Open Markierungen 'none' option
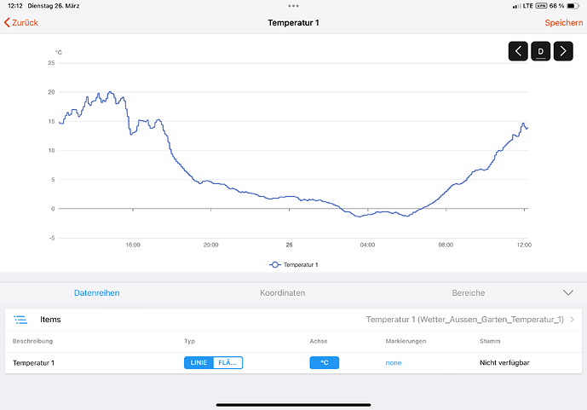The height and width of the screenshot is (410, 587). point(394,363)
